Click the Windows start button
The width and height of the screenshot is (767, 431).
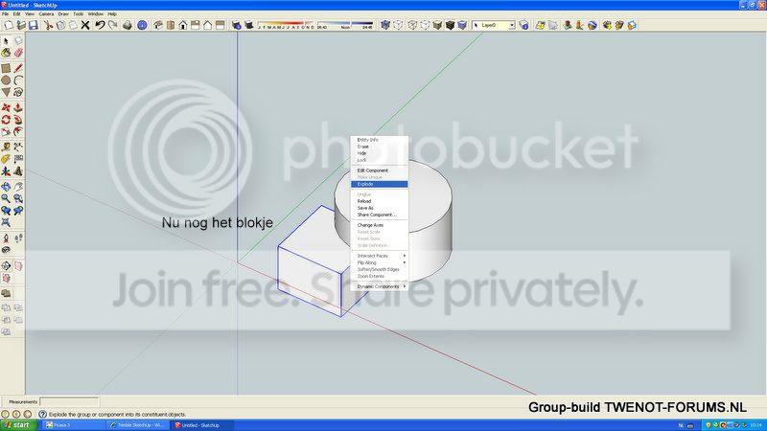click(18, 425)
